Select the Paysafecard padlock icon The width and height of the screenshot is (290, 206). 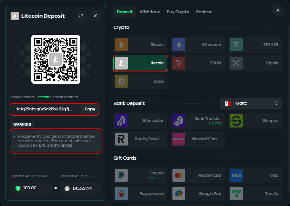(121, 193)
